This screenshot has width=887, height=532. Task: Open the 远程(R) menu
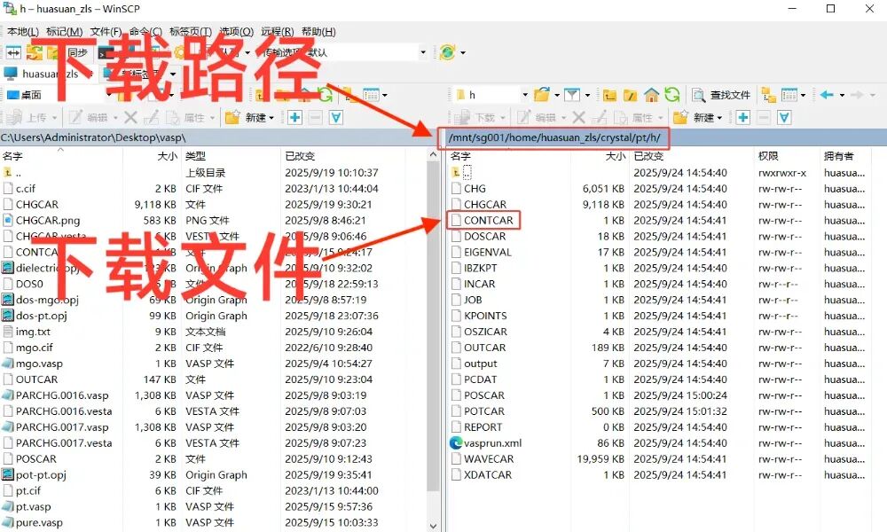coord(278,31)
